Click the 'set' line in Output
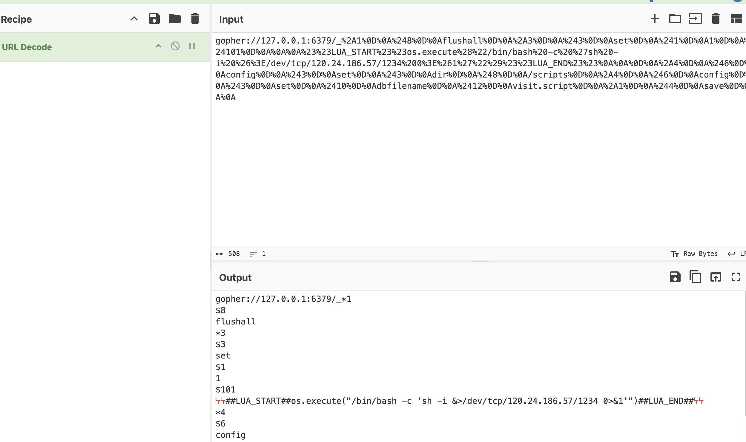This screenshot has width=746, height=442. click(x=223, y=356)
